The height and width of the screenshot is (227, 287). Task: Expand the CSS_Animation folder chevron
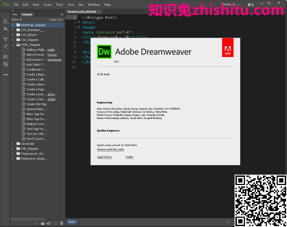tap(12, 30)
